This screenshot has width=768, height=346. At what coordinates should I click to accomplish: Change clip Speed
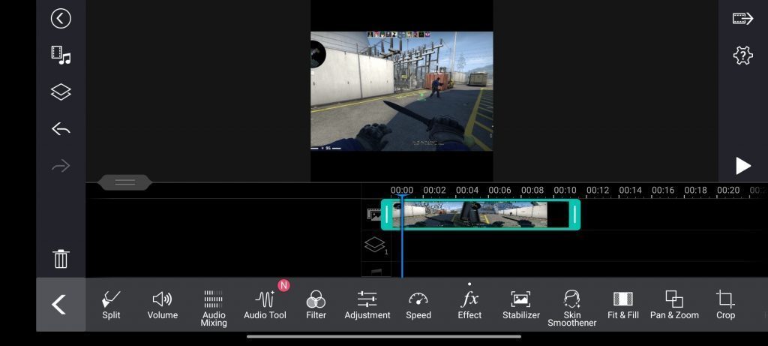(x=418, y=305)
